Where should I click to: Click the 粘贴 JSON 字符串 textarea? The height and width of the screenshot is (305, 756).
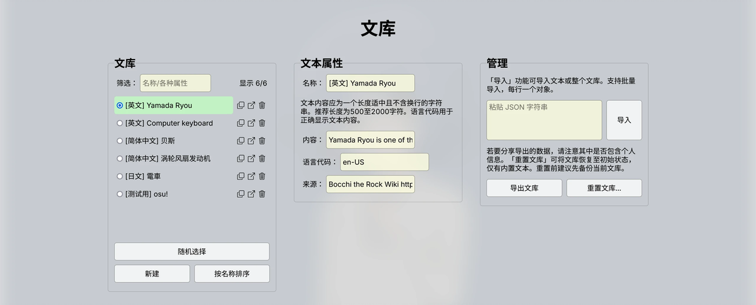click(544, 120)
